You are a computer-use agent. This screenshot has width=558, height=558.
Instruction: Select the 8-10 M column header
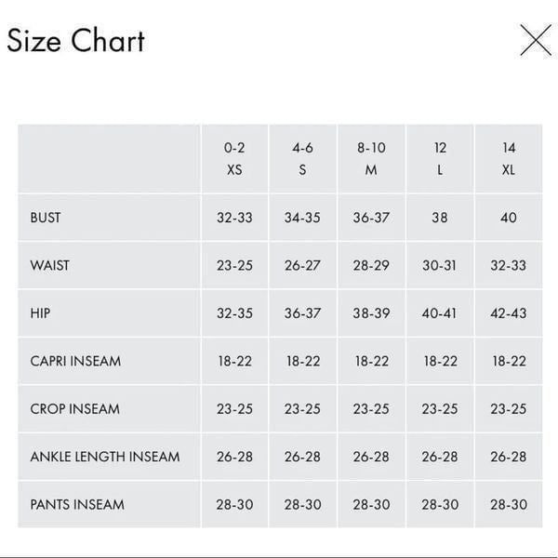(x=371, y=159)
